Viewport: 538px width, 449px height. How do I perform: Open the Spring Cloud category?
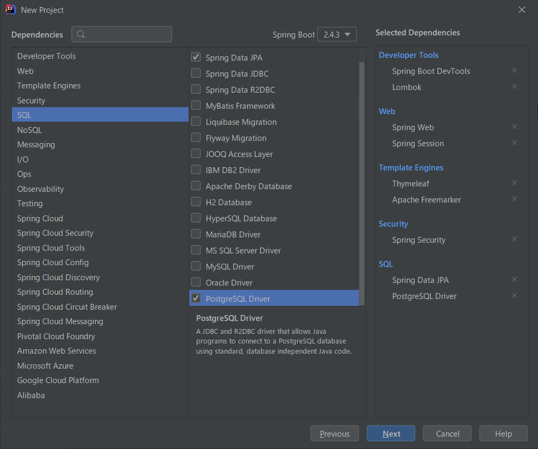[100, 219]
